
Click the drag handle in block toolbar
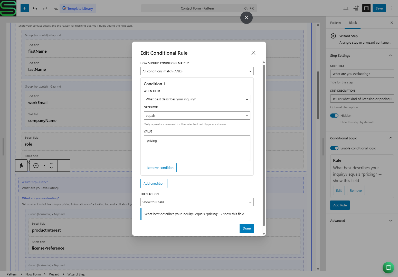[x=44, y=166]
